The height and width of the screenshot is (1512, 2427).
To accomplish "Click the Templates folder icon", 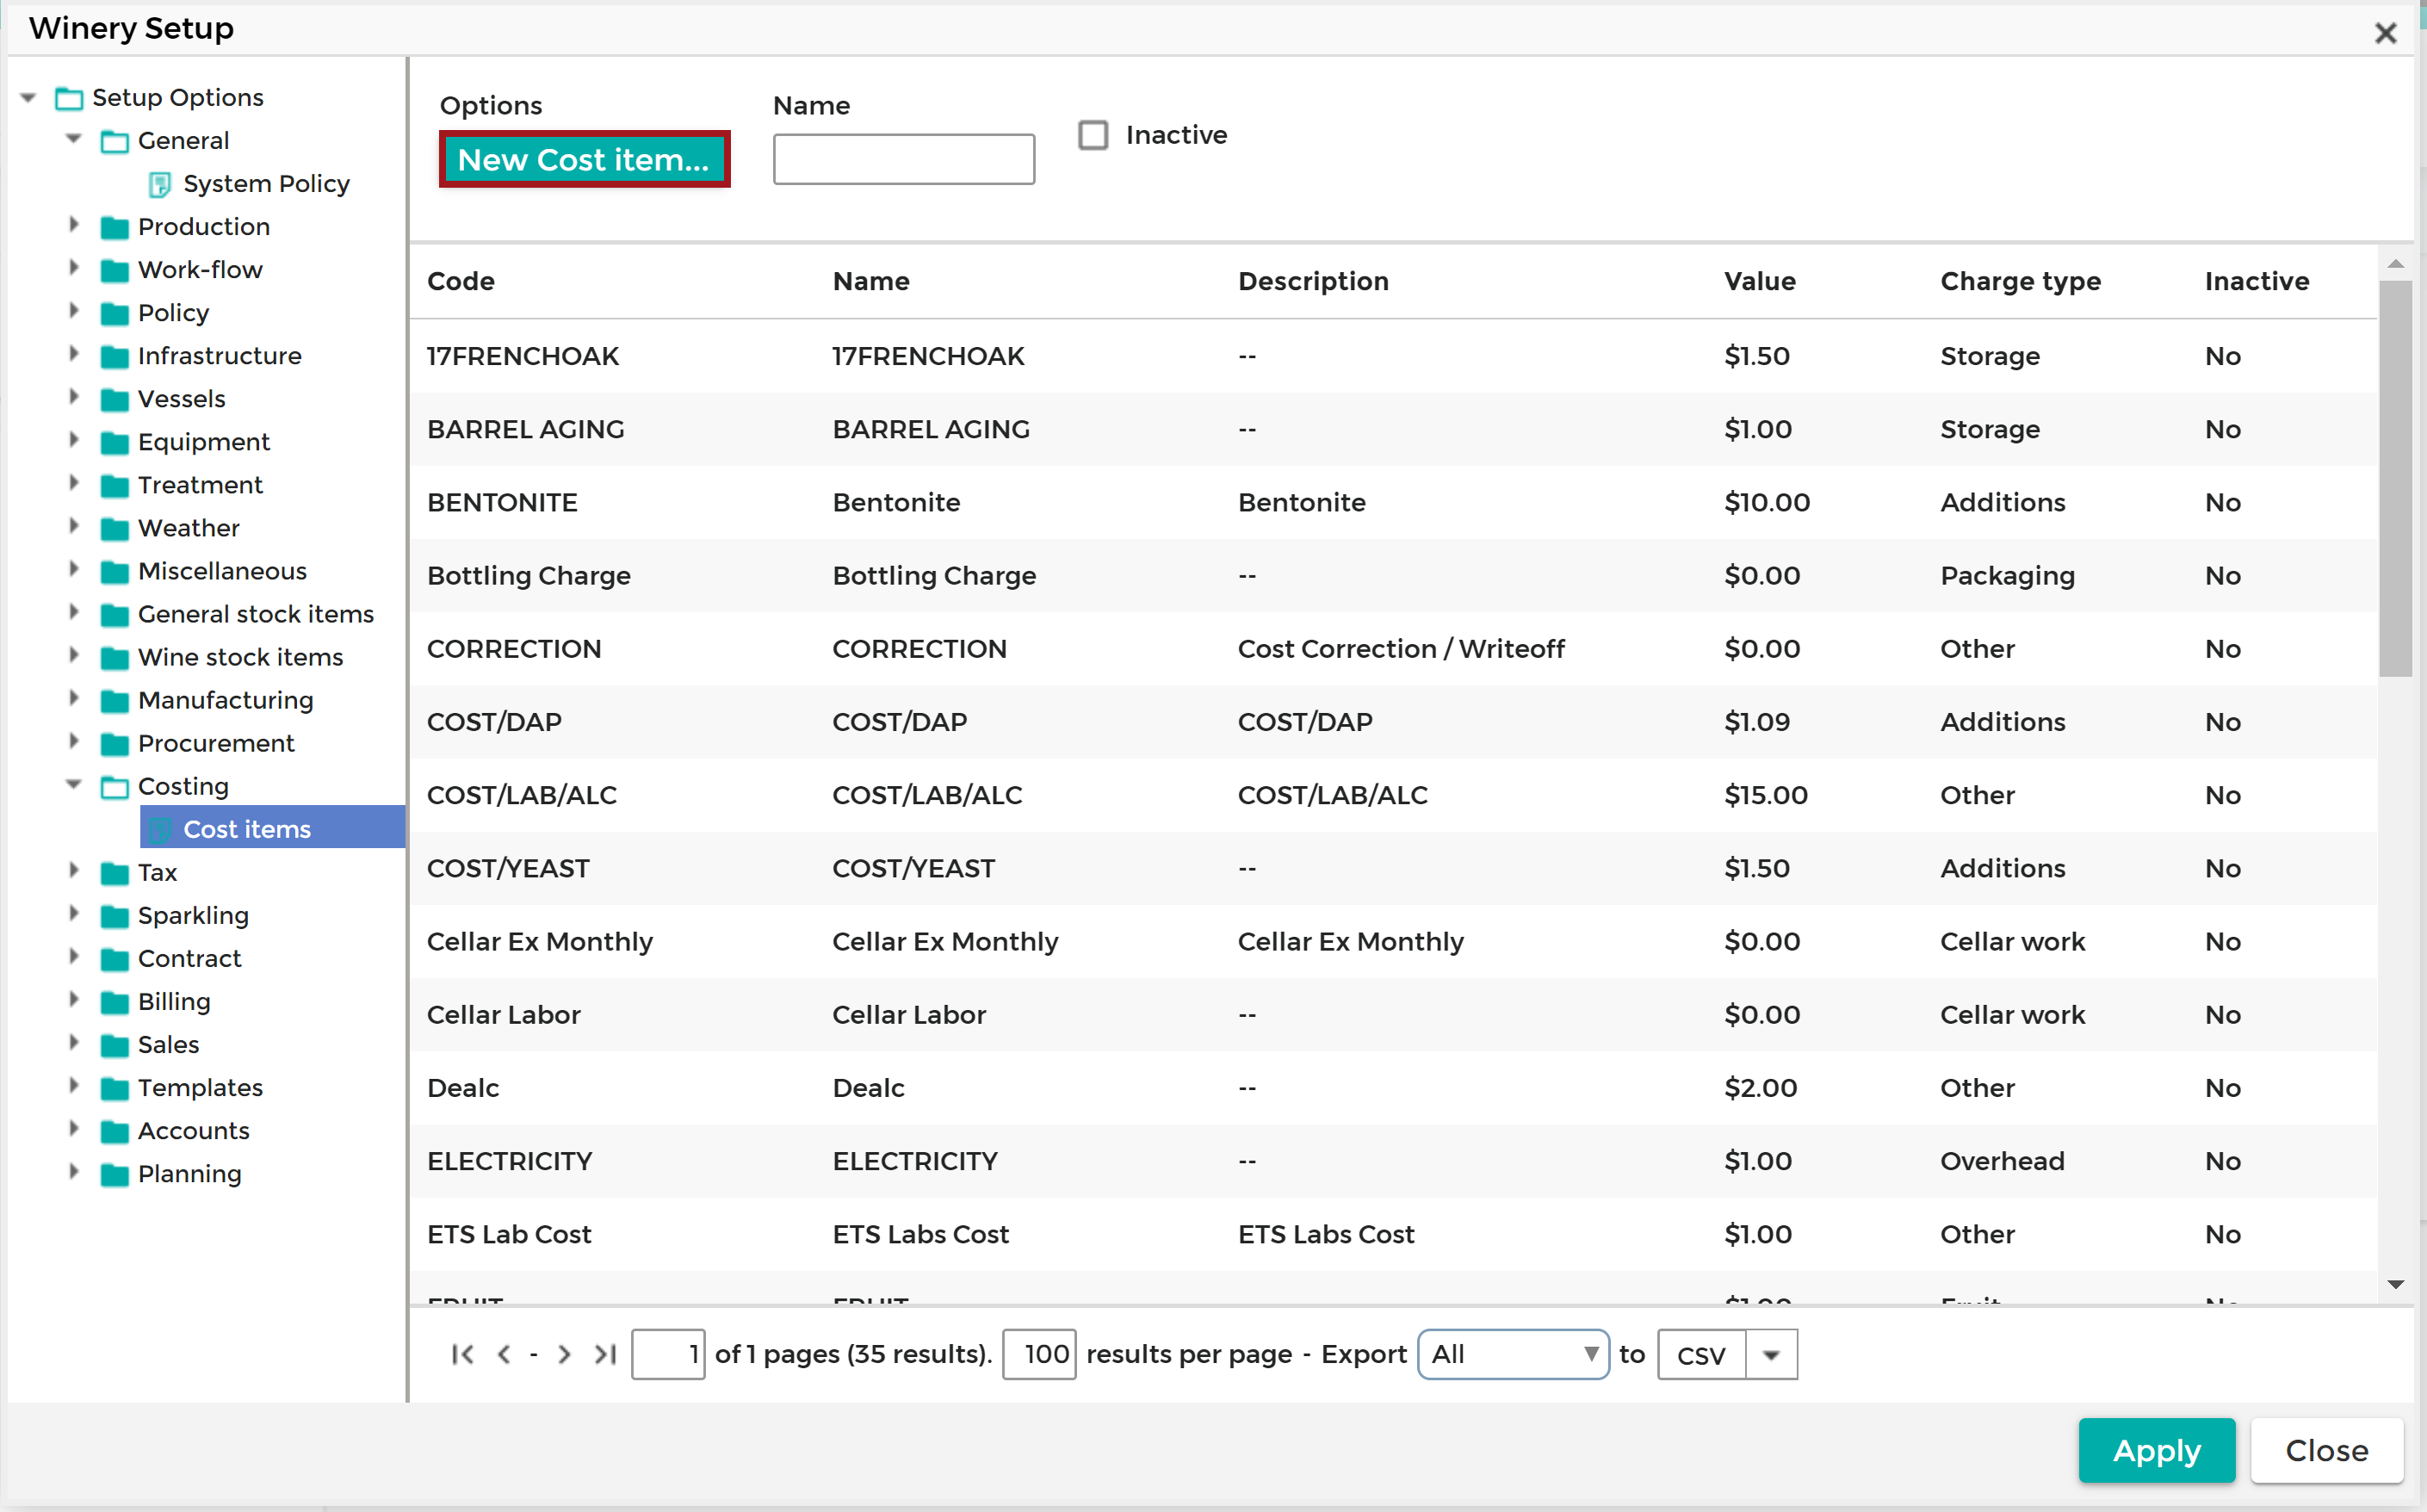I will coord(115,1088).
